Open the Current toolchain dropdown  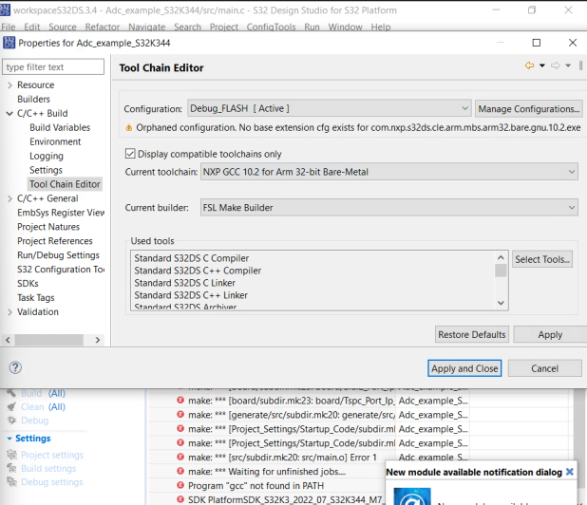pyautogui.click(x=389, y=172)
